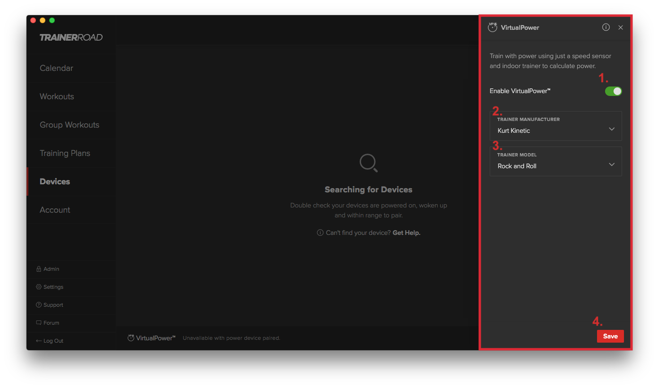Click the macOS red close window button
Screen dimensions: 658x388
click(x=33, y=20)
